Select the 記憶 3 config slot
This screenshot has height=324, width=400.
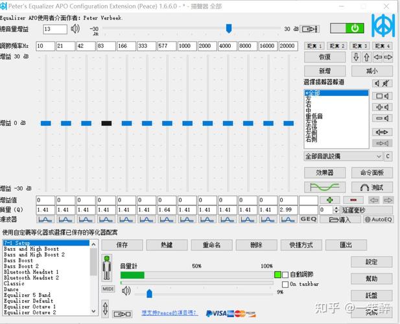tap(359, 46)
